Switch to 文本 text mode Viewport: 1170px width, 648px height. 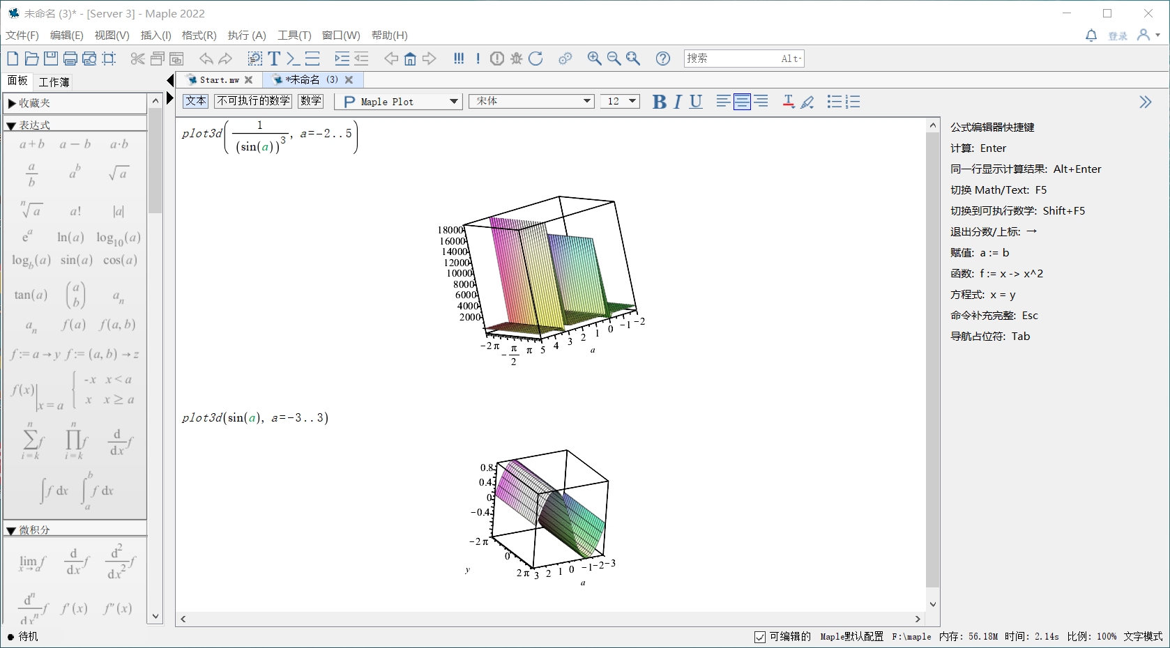coord(196,101)
